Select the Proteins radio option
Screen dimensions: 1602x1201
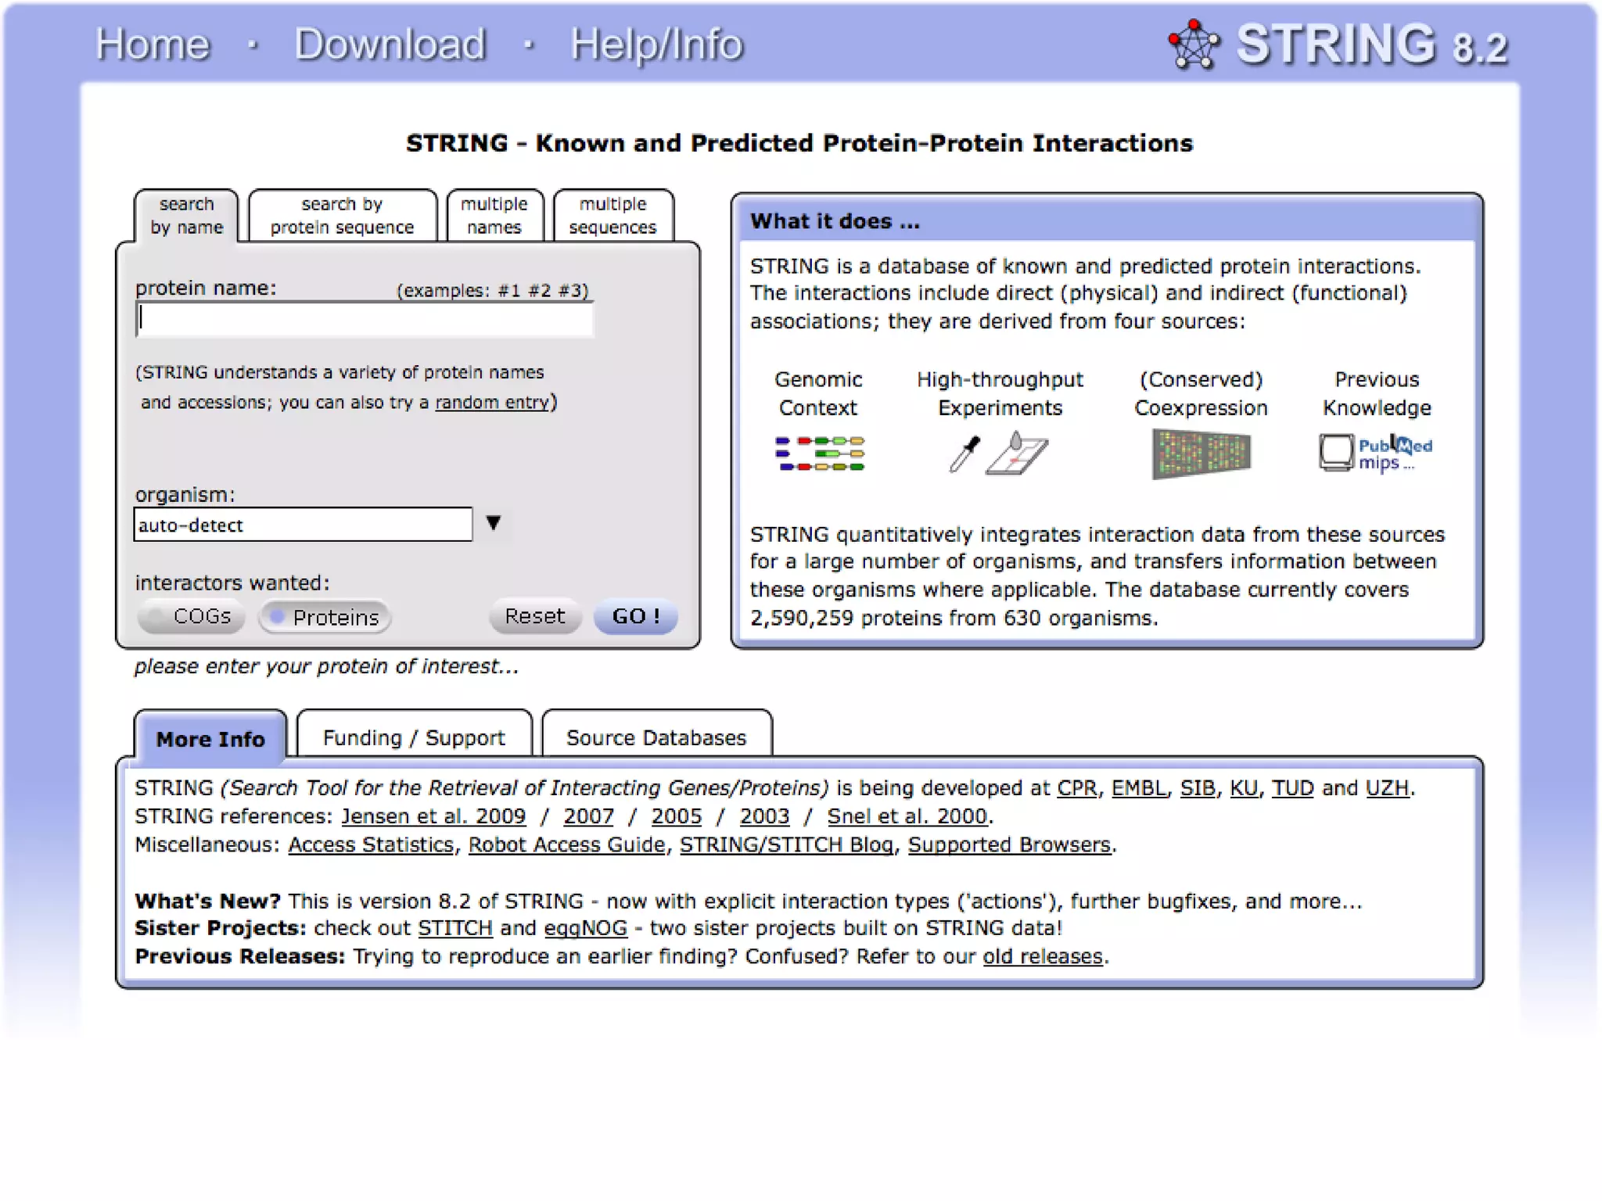pos(325,617)
